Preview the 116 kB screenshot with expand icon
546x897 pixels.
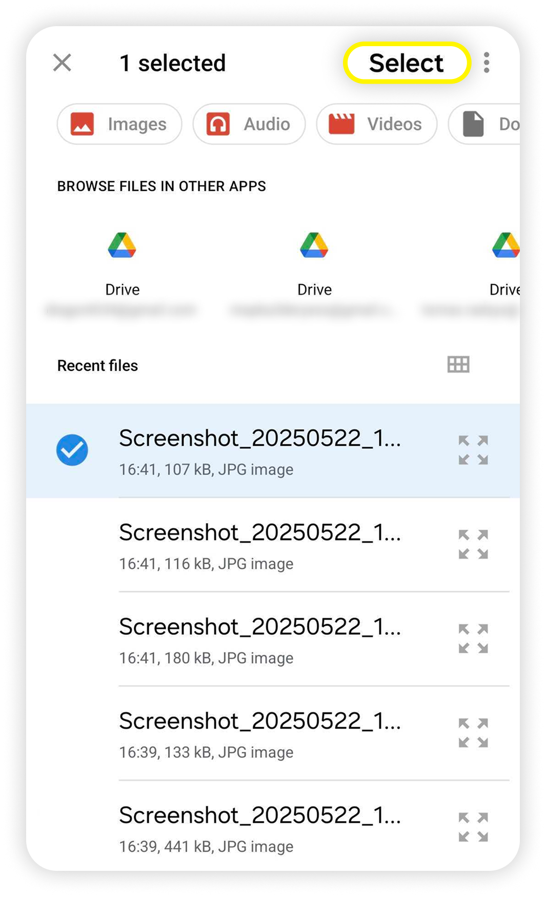coord(473,545)
